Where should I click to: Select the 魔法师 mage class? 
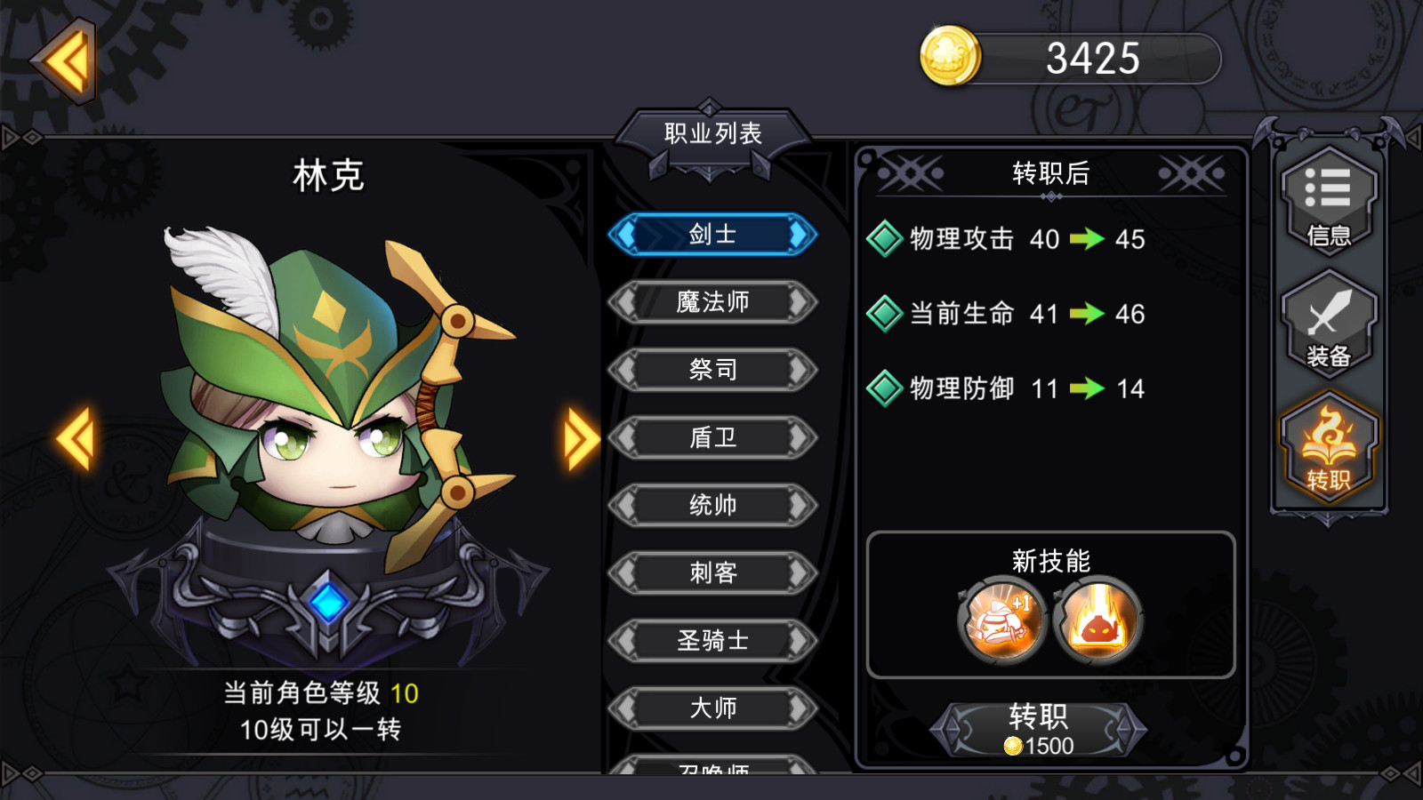point(712,302)
